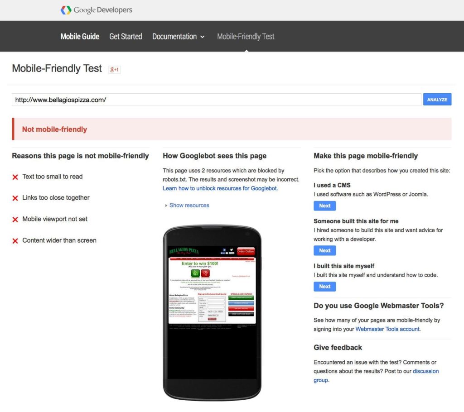The image size is (464, 412).
Task: Select the Mobile Guide nav item
Action: pyautogui.click(x=80, y=37)
